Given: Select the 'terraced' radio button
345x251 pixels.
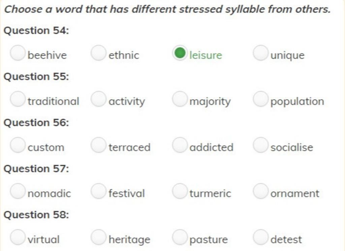Looking at the screenshot, I should pyautogui.click(x=98, y=145).
